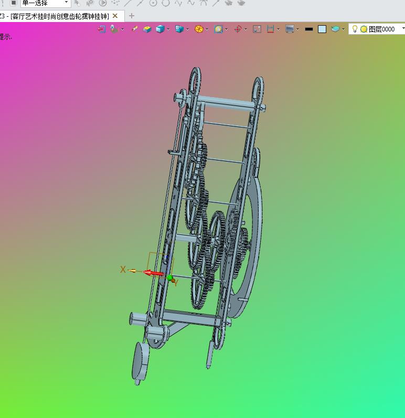Click the exit icon in the view toolbar
405x418 pixels.
pyautogui.click(x=102, y=29)
